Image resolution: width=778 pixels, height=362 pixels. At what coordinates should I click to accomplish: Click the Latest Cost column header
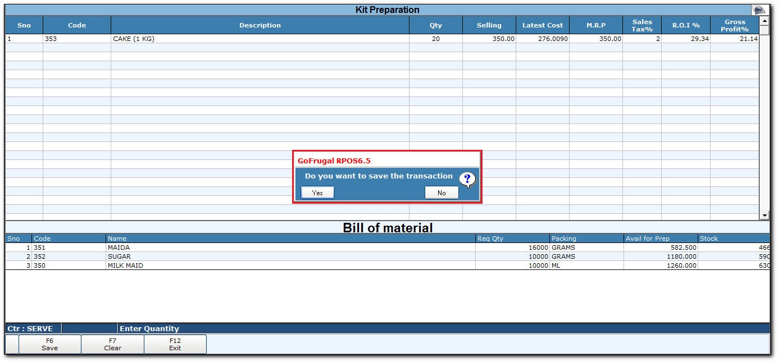(x=543, y=25)
